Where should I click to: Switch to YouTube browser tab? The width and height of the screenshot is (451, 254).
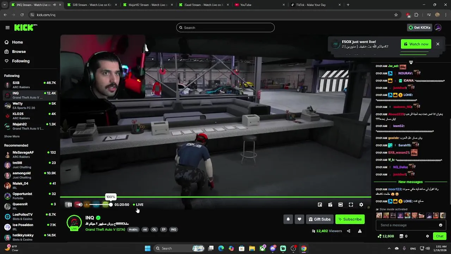click(x=260, y=5)
